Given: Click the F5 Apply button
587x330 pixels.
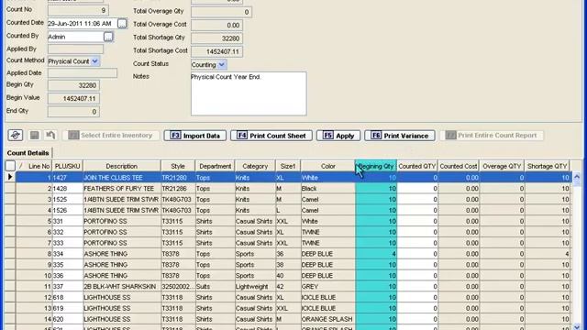Looking at the screenshot, I should (x=338, y=136).
